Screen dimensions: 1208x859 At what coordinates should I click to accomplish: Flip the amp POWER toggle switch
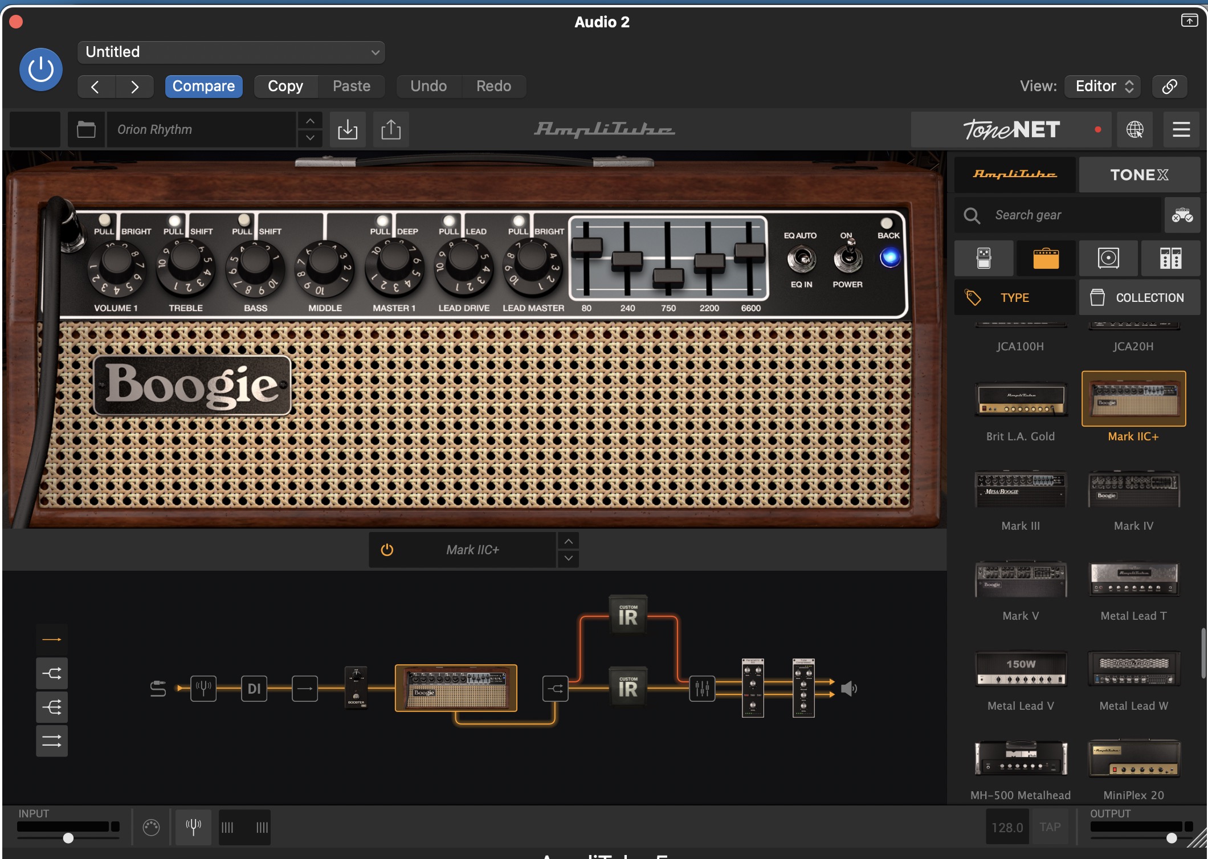pos(848,257)
